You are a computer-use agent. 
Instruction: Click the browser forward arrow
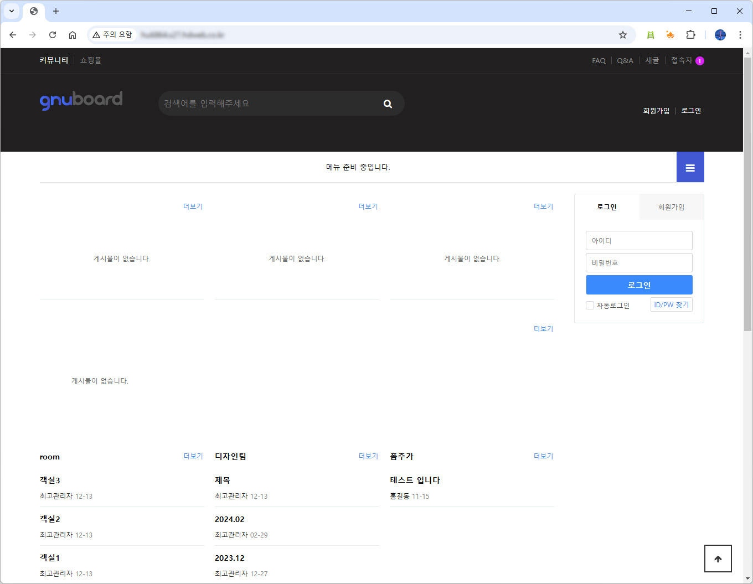33,35
